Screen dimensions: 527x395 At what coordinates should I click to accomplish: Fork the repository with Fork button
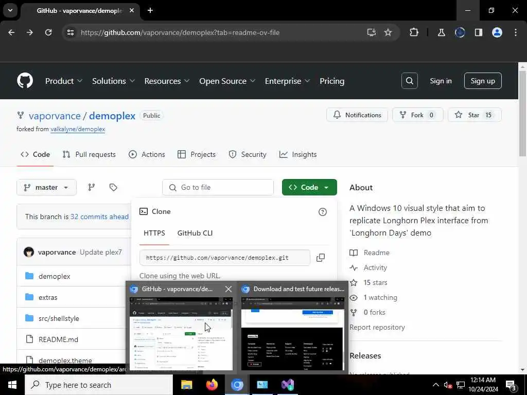pos(418,115)
